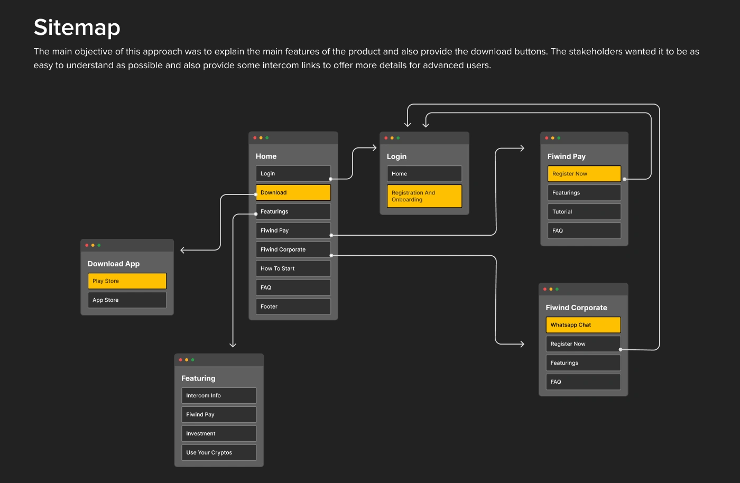Click the Sitemap page heading

tap(77, 27)
